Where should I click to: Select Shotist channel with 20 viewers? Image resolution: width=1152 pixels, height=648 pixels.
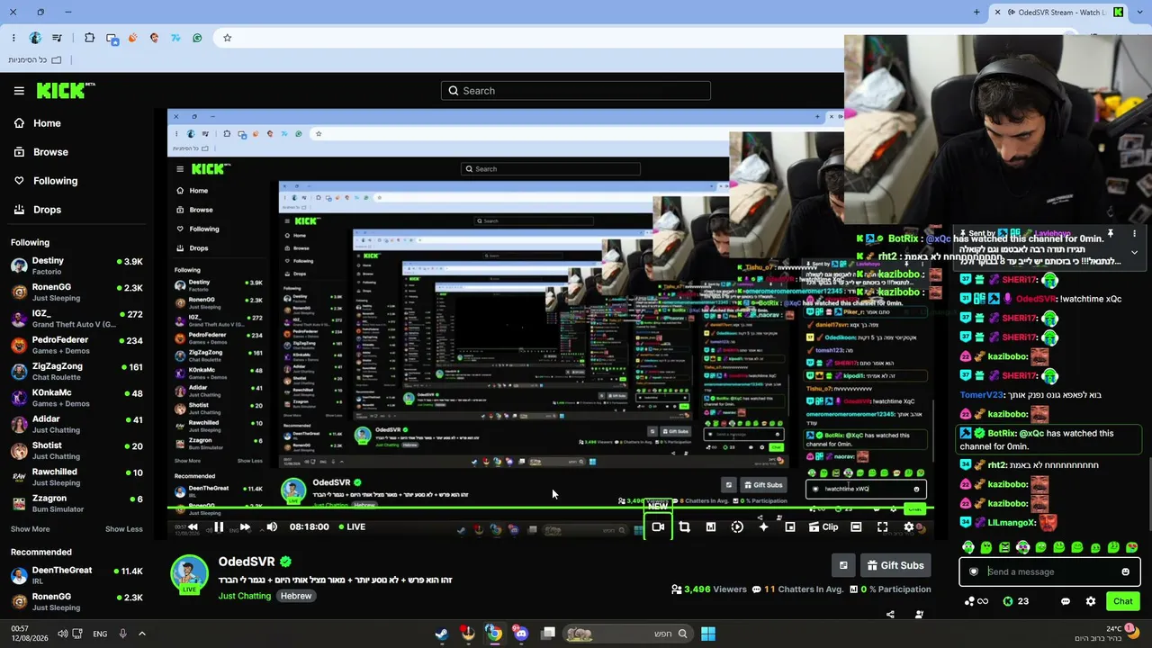point(76,451)
